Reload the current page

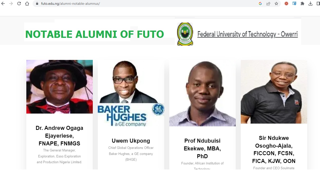point(19,4)
